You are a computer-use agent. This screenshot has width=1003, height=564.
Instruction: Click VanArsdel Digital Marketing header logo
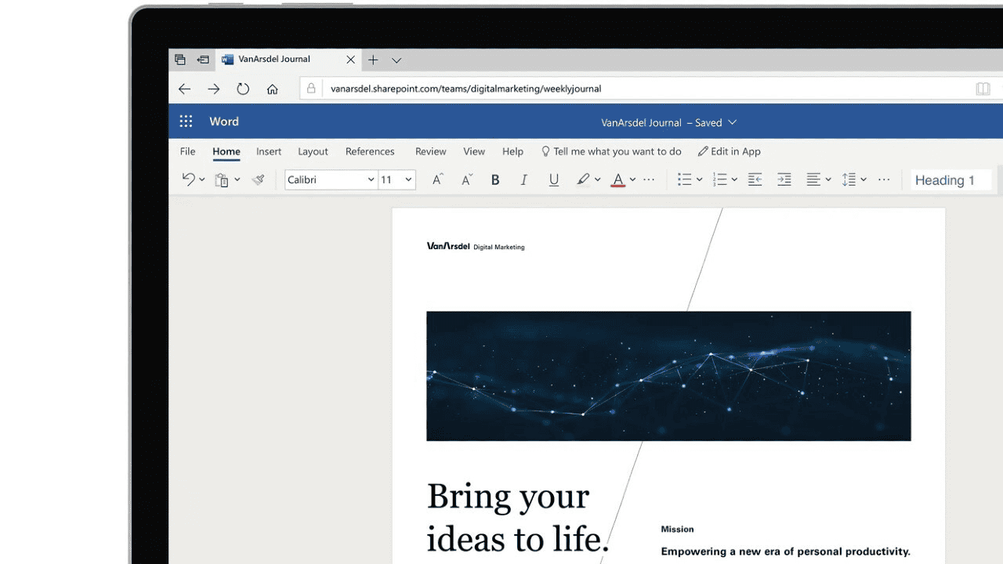pos(476,246)
